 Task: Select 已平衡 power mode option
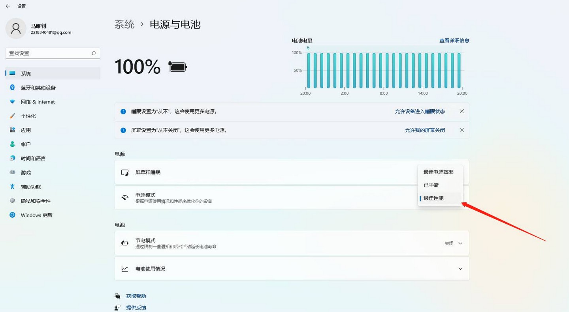pos(431,185)
